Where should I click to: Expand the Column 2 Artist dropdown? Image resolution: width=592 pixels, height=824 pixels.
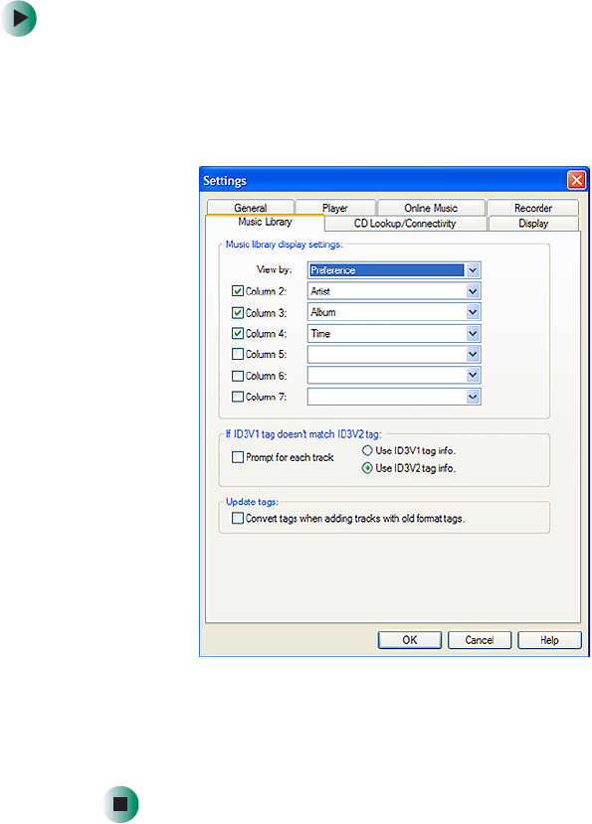click(473, 291)
